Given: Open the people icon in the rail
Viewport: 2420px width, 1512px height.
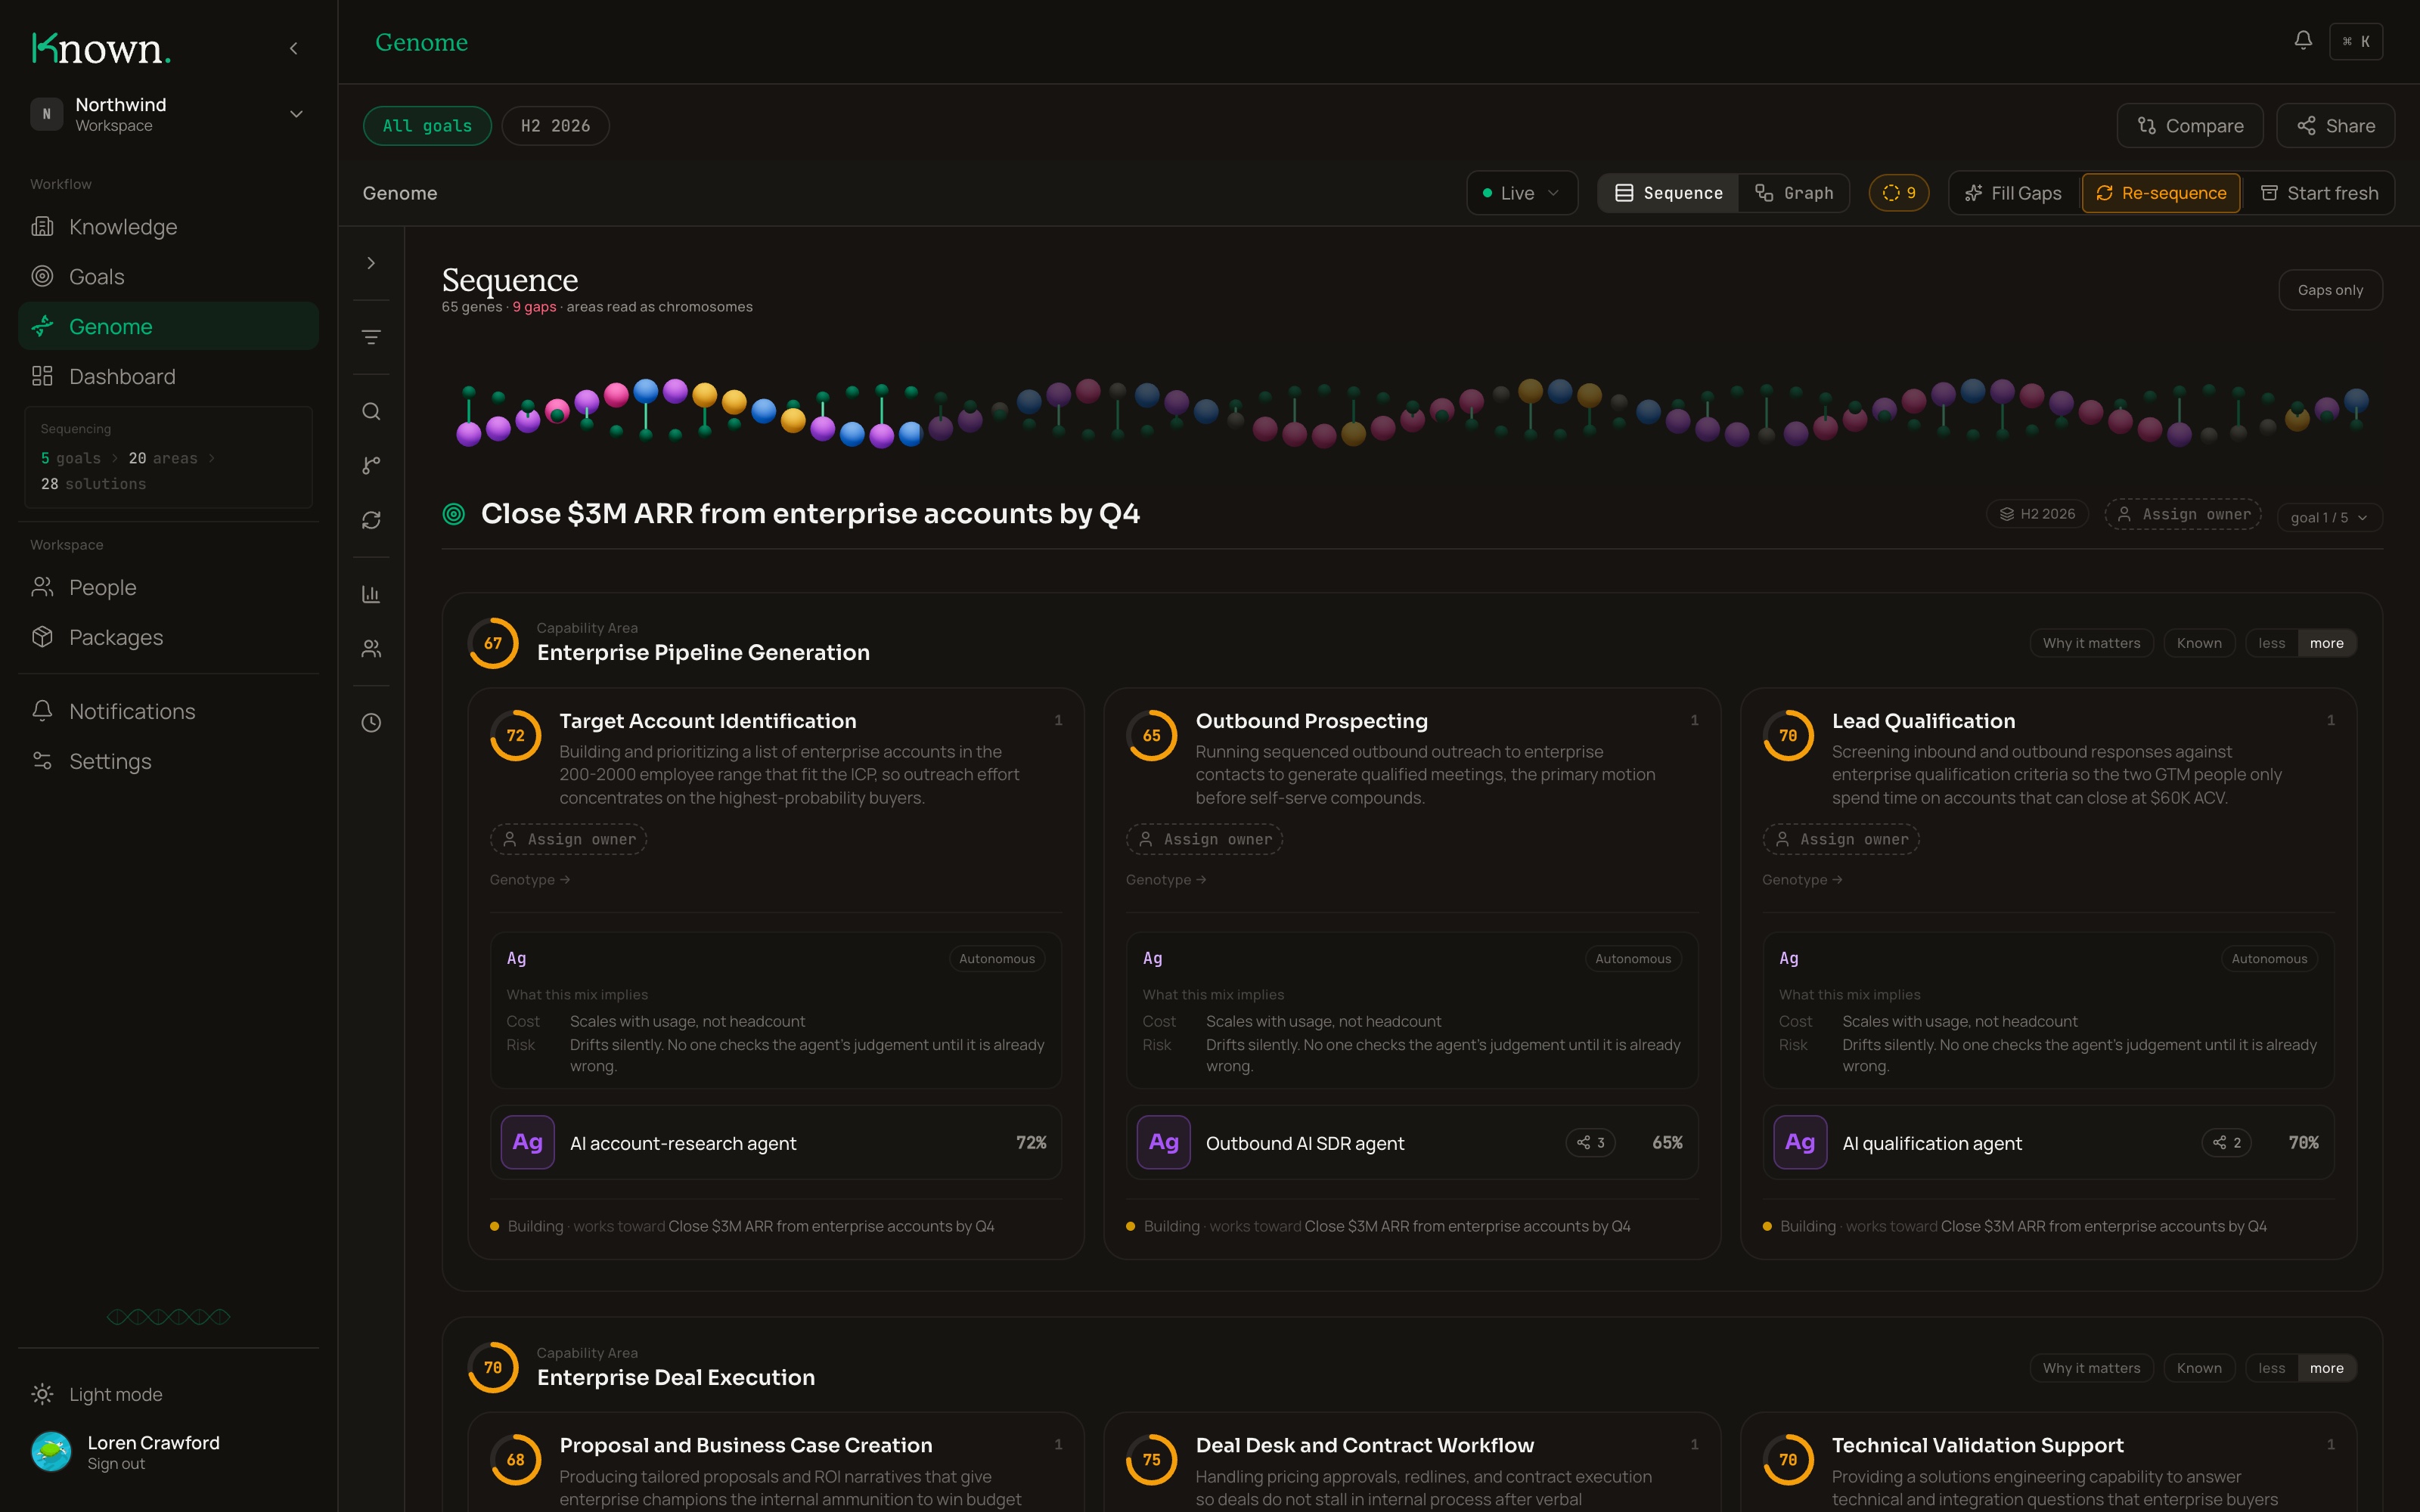Looking at the screenshot, I should click(371, 649).
